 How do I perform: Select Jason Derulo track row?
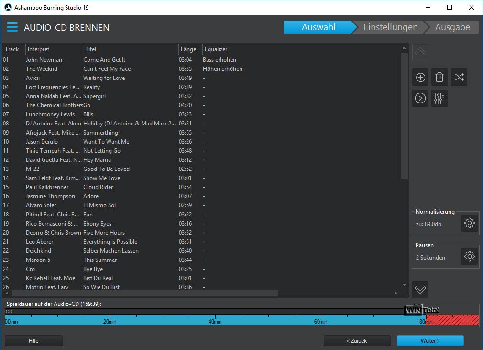[x=202, y=142]
